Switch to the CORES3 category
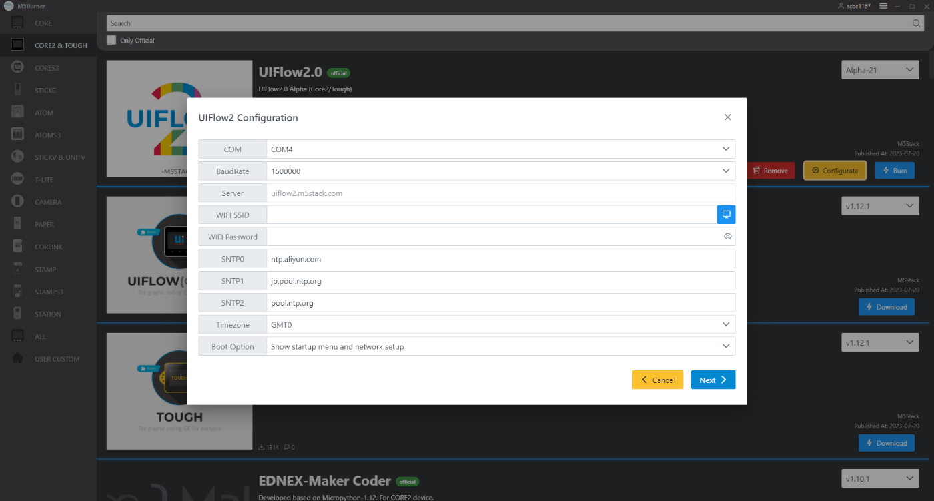 [x=17, y=67]
